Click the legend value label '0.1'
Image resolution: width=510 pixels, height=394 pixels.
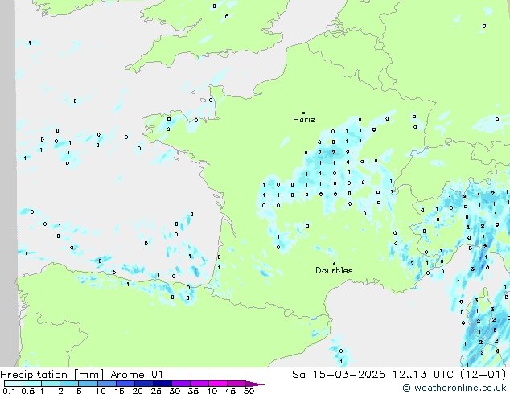click(9, 391)
